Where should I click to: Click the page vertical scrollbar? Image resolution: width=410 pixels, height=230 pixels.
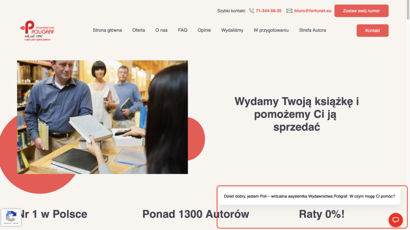pos(408,115)
